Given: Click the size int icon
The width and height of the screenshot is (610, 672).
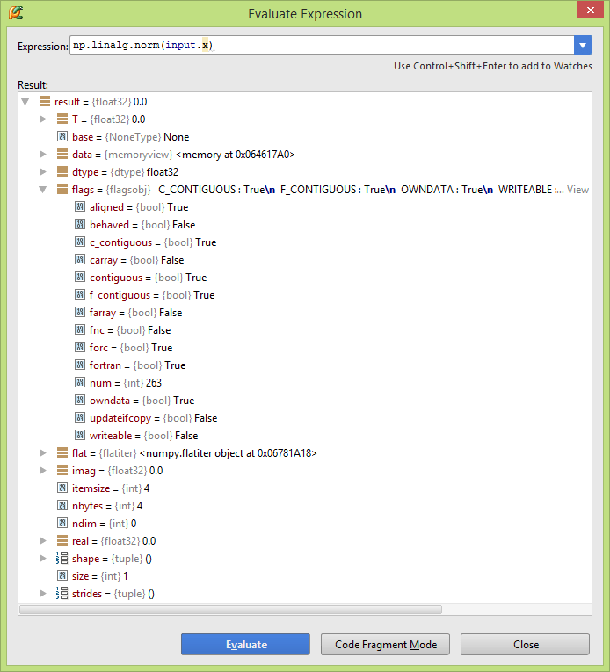Looking at the screenshot, I should tap(62, 575).
